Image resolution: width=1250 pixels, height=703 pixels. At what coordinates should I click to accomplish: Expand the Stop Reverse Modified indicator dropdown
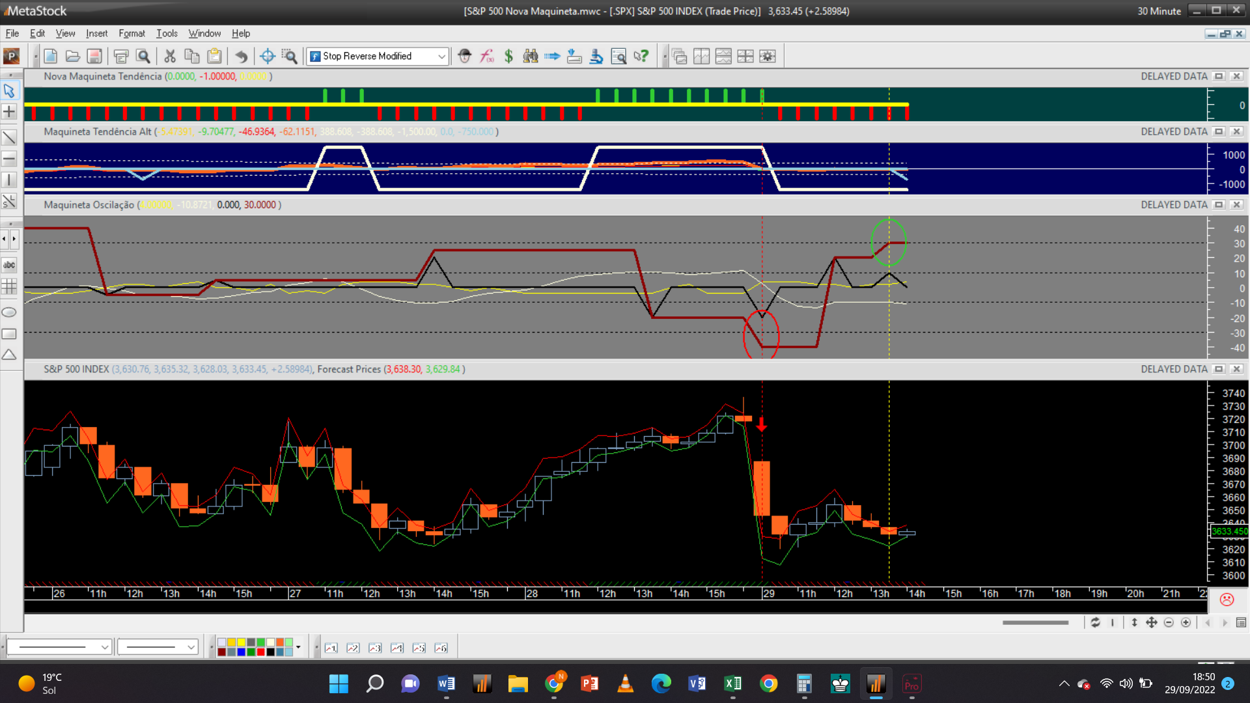441,57
